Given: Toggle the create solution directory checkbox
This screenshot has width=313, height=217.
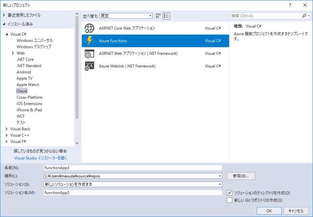Looking at the screenshot, I should 230,193.
